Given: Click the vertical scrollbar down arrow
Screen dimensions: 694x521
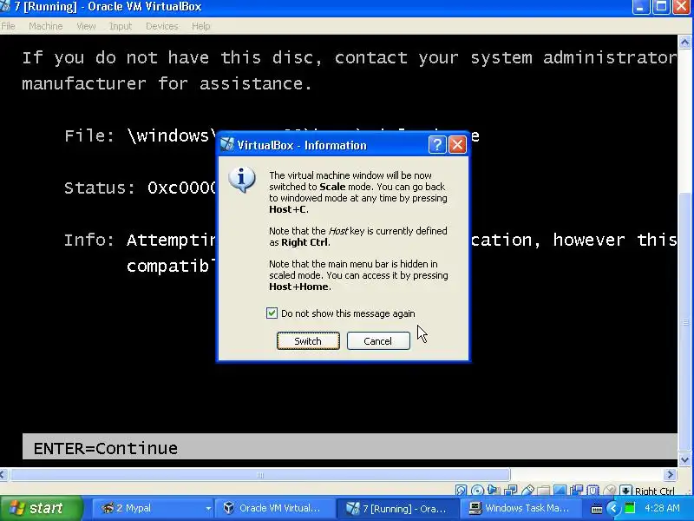Looking at the screenshot, I should pos(684,460).
